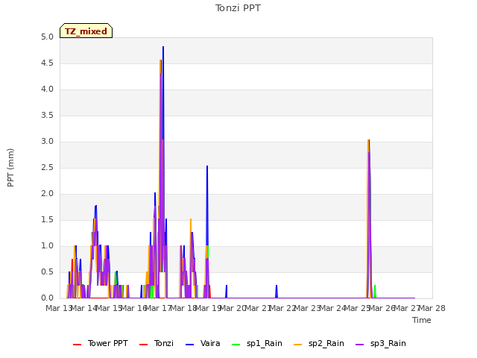Click the TZ_mixed annotation label

[86, 31]
